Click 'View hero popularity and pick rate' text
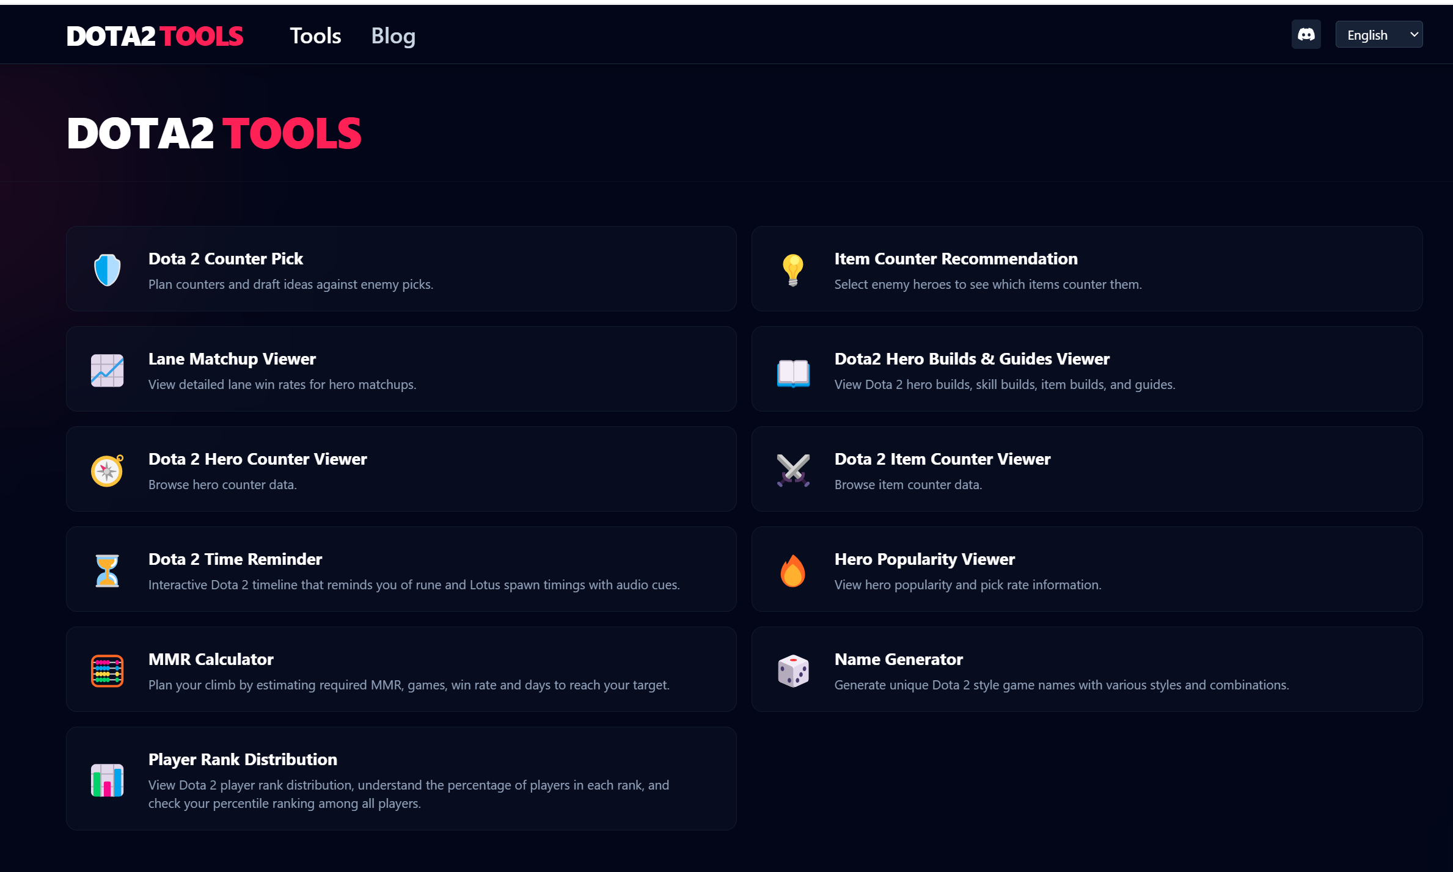Viewport: 1453px width, 872px height. 968,585
